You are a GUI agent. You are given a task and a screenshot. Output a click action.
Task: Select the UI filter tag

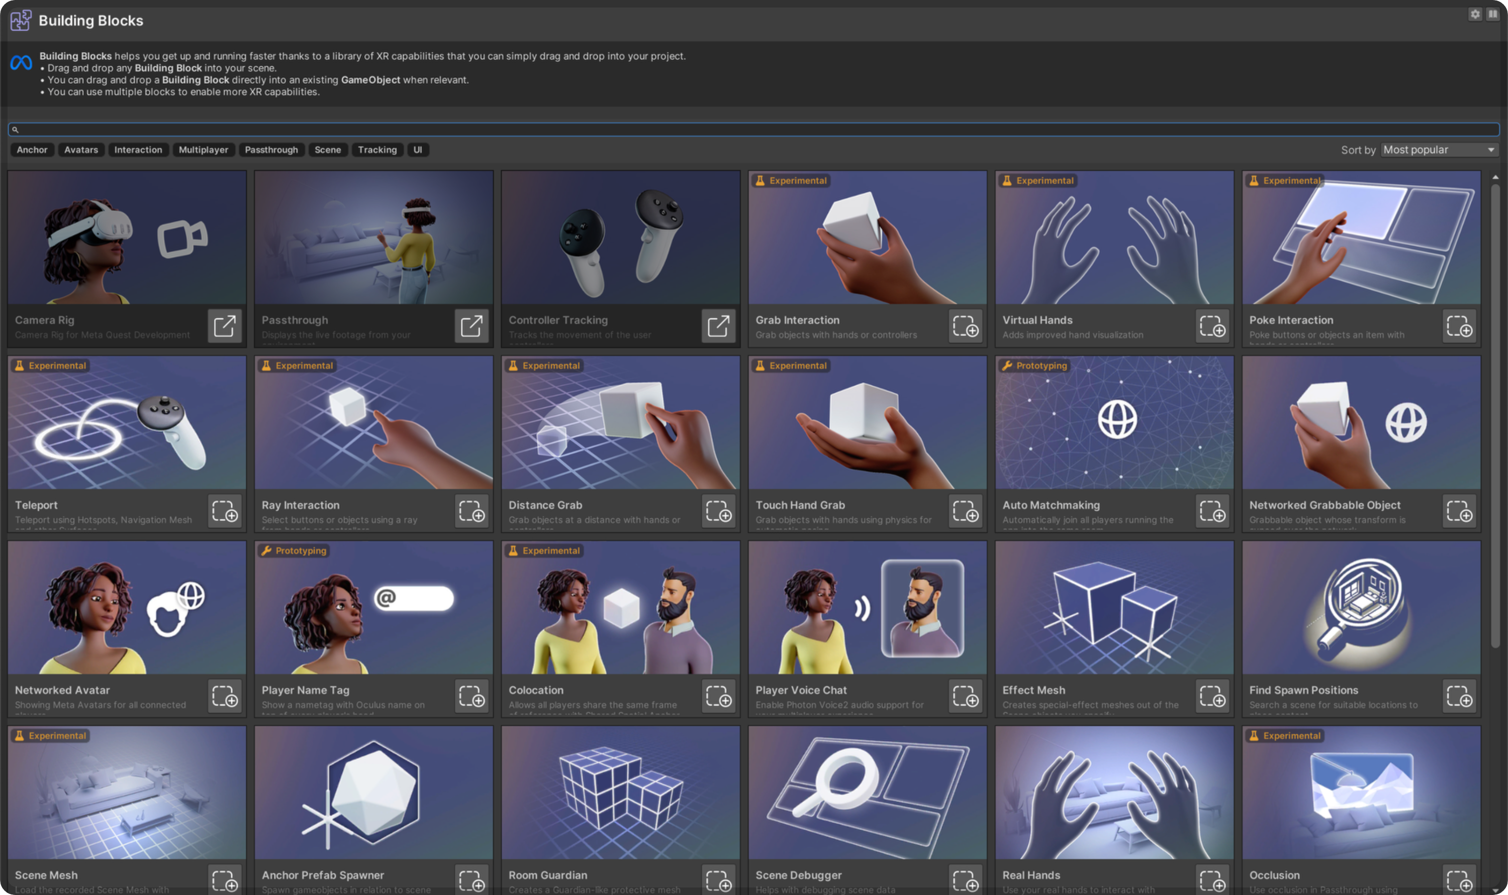[x=418, y=150]
